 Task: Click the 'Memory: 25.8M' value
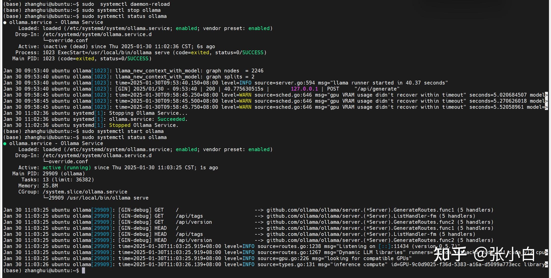coord(50,186)
